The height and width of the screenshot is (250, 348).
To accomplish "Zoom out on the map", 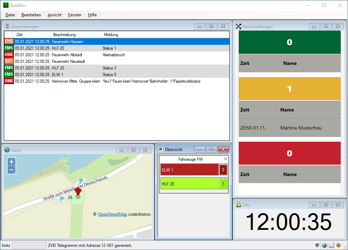I will coord(11,170).
